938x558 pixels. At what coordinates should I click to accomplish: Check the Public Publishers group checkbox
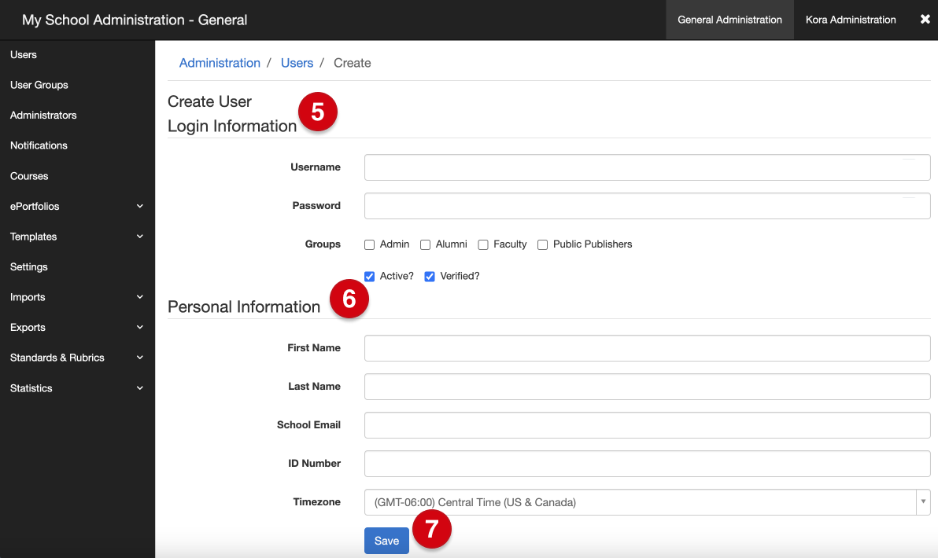pos(543,245)
